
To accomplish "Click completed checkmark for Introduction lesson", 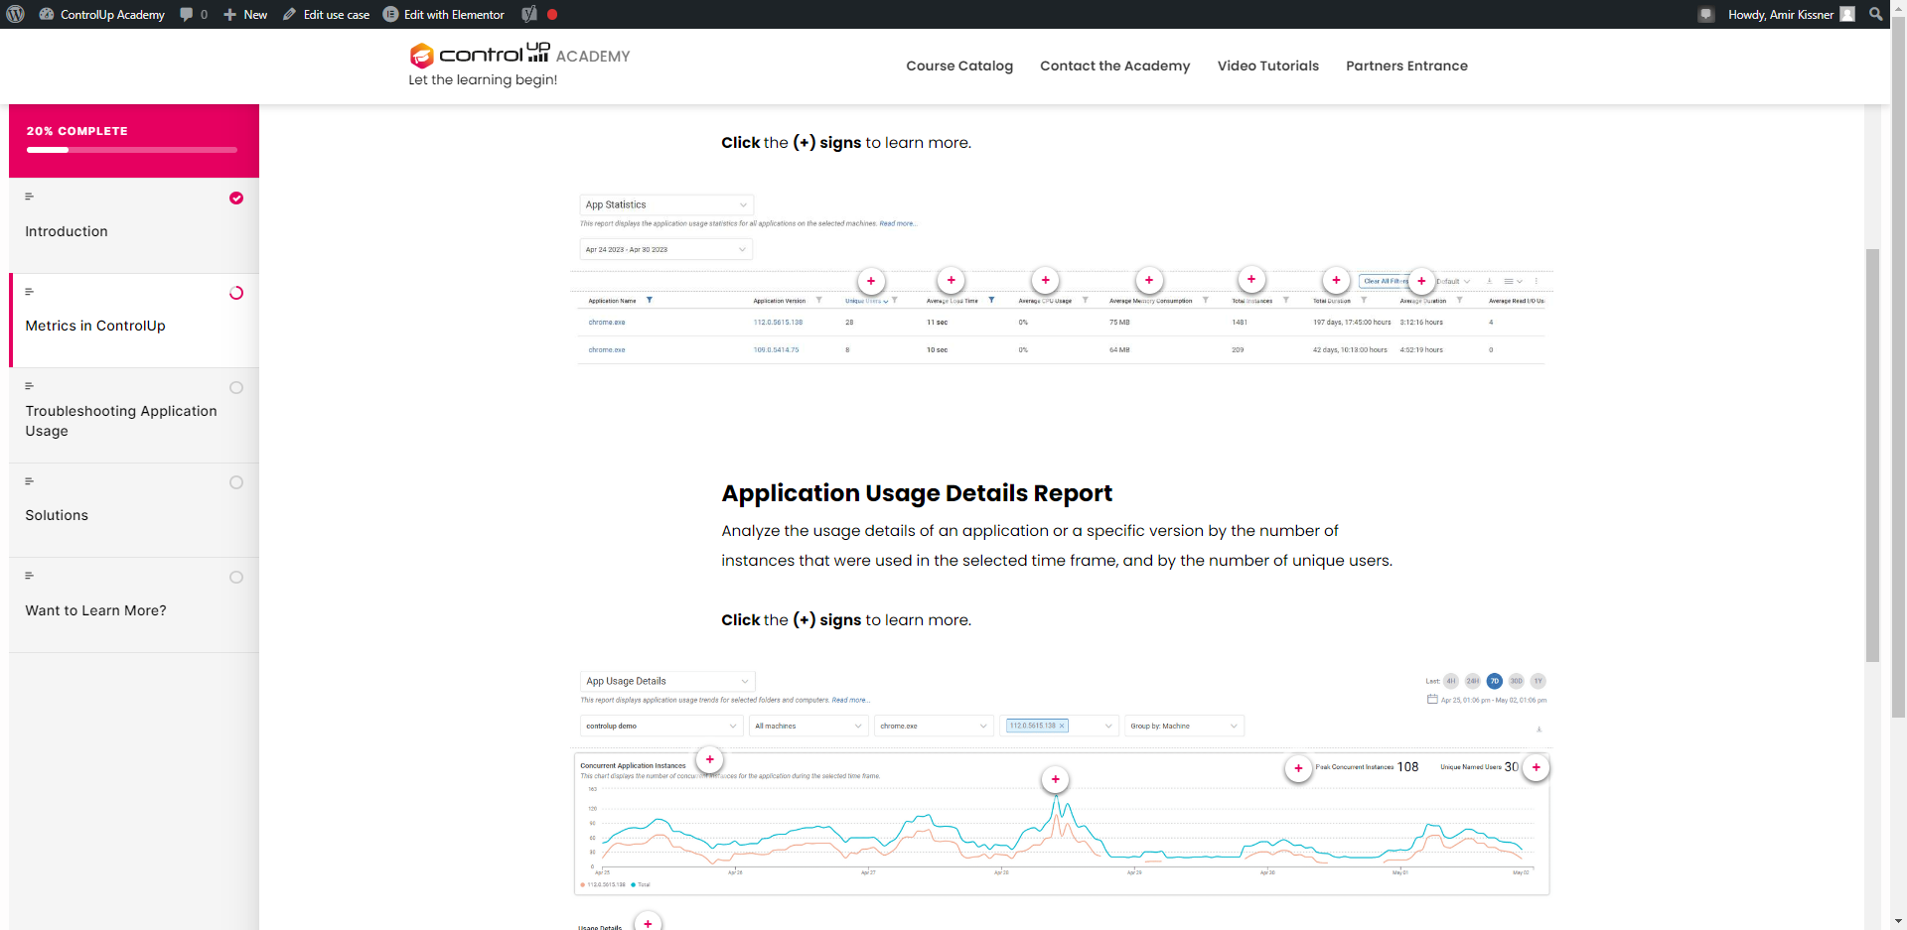I will pyautogui.click(x=236, y=198).
